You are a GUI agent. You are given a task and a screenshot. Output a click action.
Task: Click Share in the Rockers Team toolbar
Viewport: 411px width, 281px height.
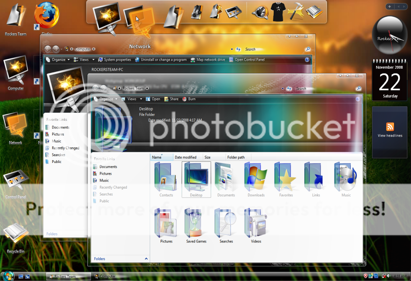[171, 99]
